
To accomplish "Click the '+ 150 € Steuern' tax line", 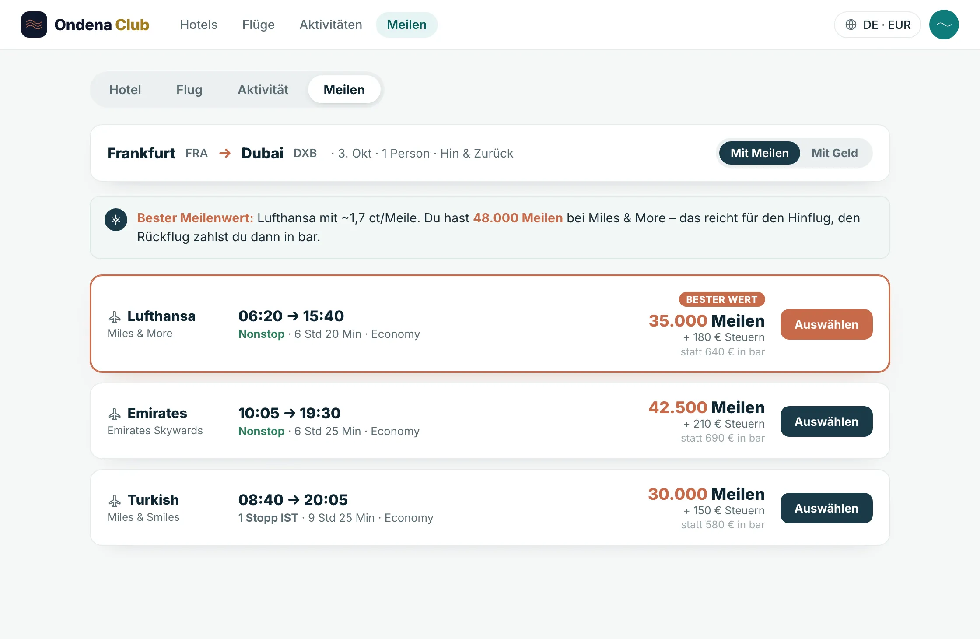I will coord(724,511).
